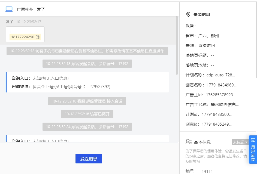The image size is (257, 174).
Task: Click 咨询入口: 未知(暂无入口信息) in first card
Action: point(40,78)
